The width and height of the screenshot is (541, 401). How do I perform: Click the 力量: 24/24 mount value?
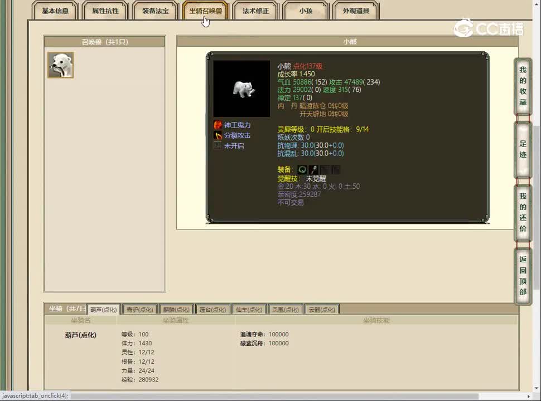tap(138, 371)
